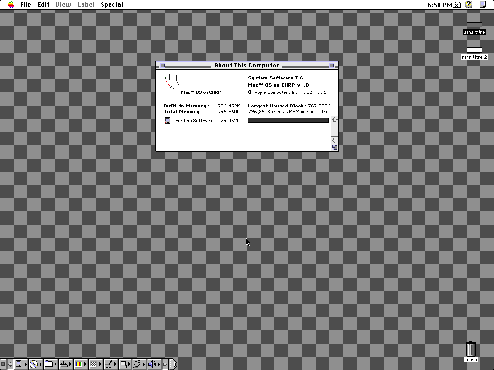Open the monitor color depth Control Strip module
The height and width of the screenshot is (370, 494).
[79, 364]
